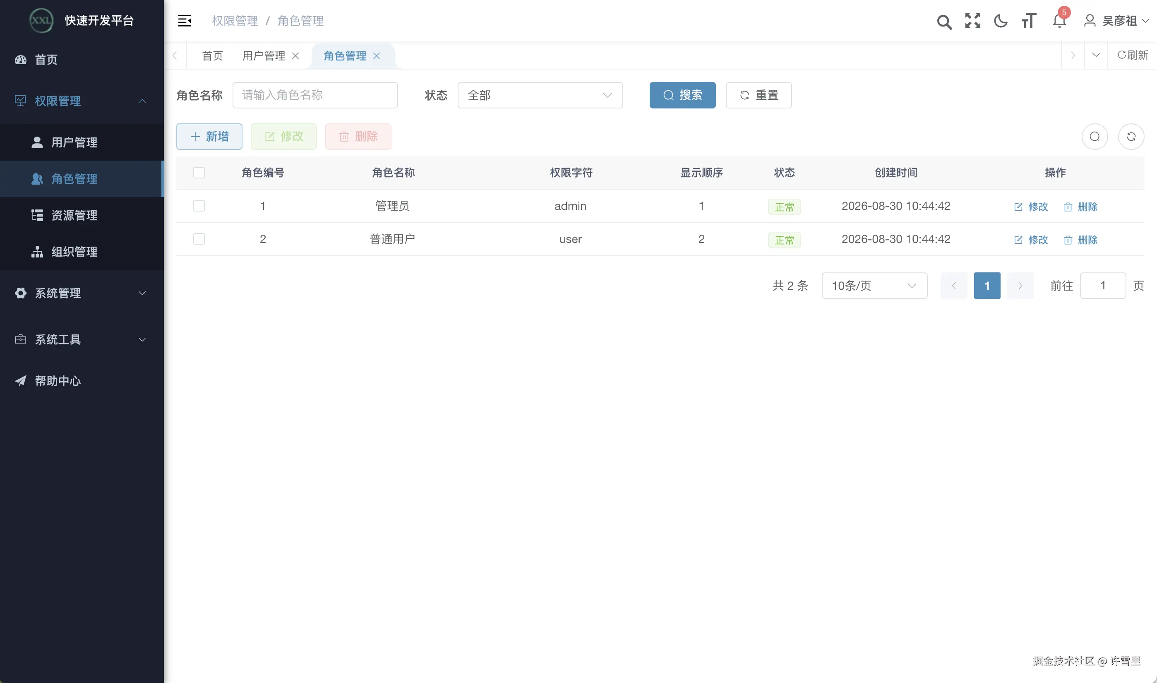
Task: Go to next page arrow
Action: (1020, 285)
